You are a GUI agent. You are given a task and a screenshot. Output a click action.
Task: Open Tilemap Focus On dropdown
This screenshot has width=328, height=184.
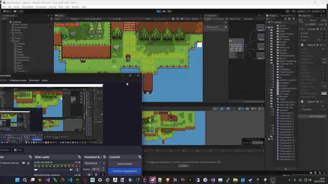pos(258,143)
